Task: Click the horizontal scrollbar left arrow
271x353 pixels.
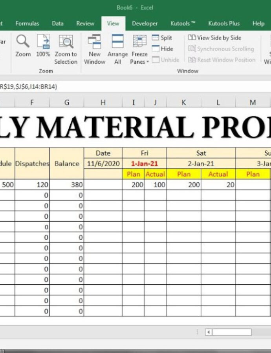Action: [x=209, y=332]
